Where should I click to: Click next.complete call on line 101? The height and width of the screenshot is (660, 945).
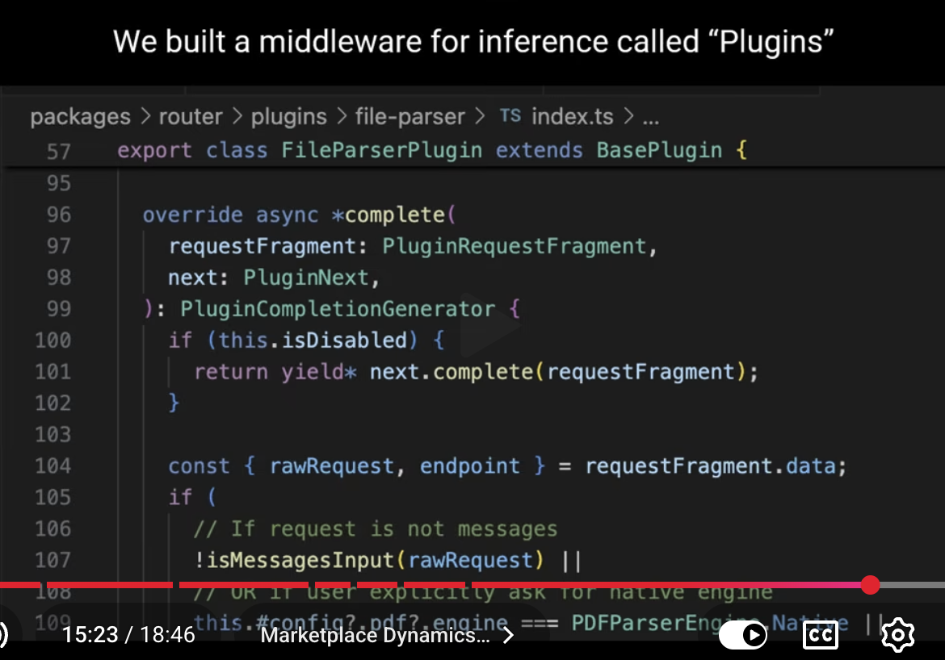pos(451,371)
